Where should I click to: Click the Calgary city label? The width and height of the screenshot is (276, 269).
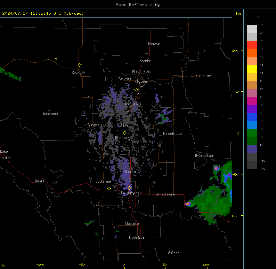coord(128,193)
